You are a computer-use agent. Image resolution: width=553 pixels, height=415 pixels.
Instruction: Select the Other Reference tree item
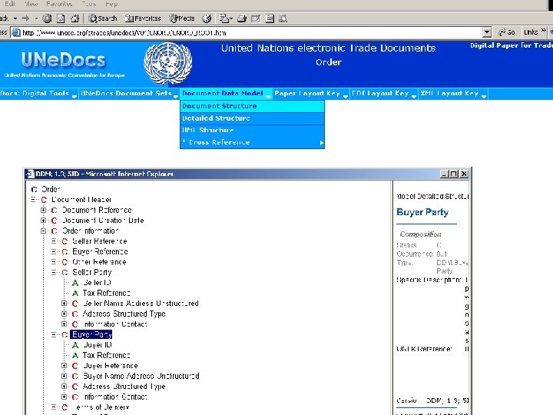click(99, 262)
